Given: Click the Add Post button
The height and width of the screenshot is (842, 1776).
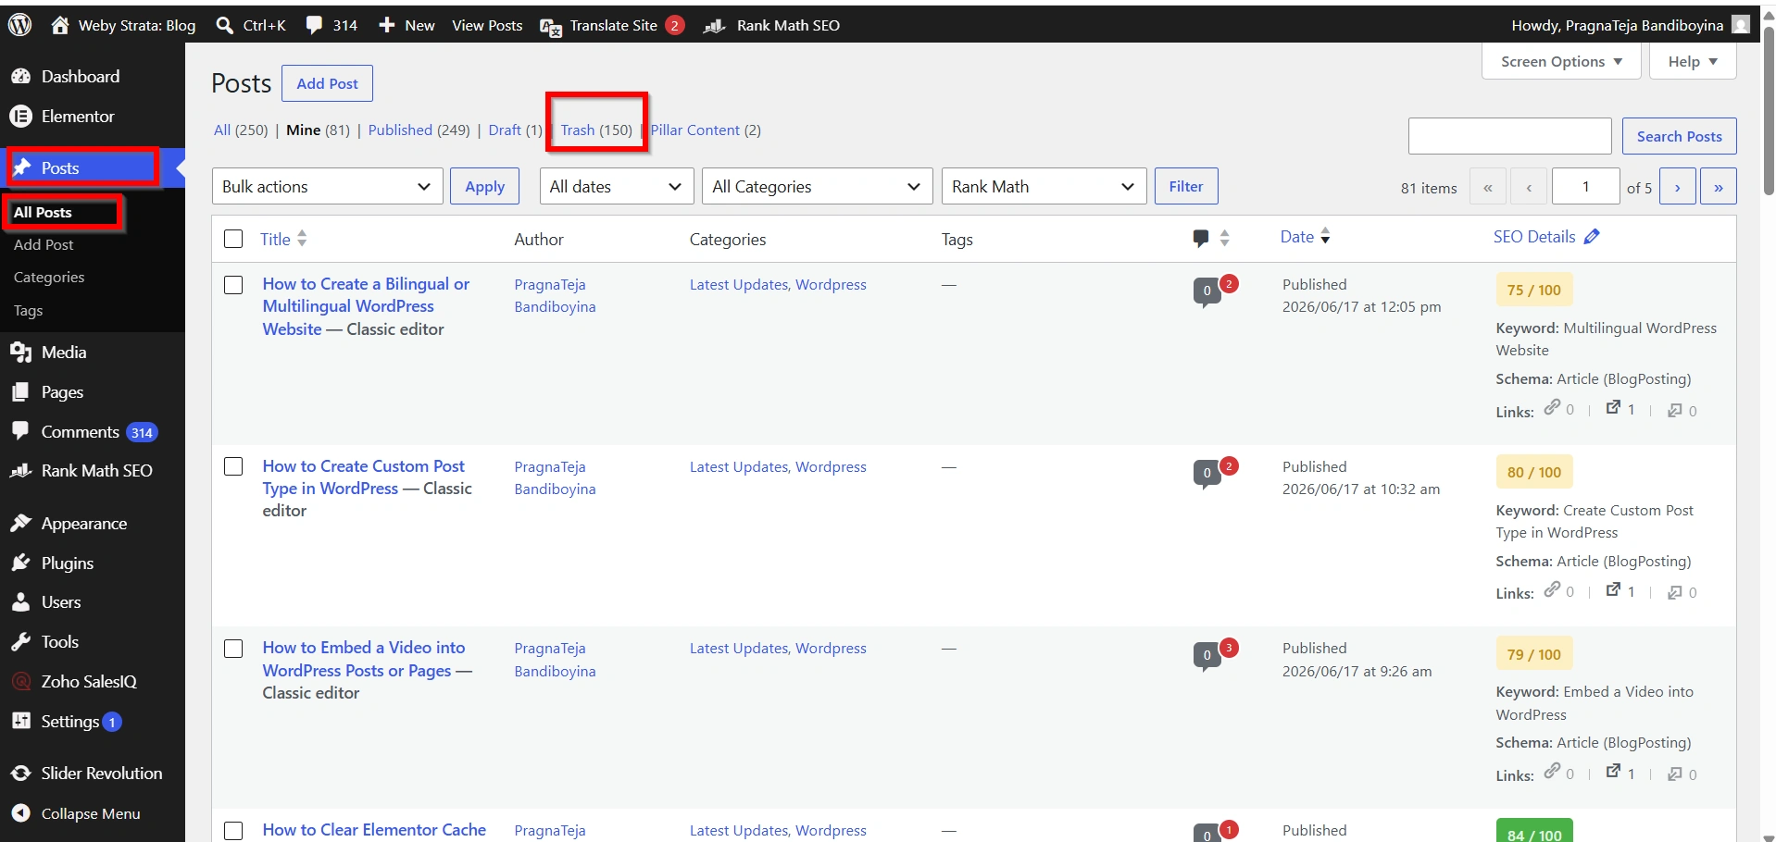Looking at the screenshot, I should [328, 83].
